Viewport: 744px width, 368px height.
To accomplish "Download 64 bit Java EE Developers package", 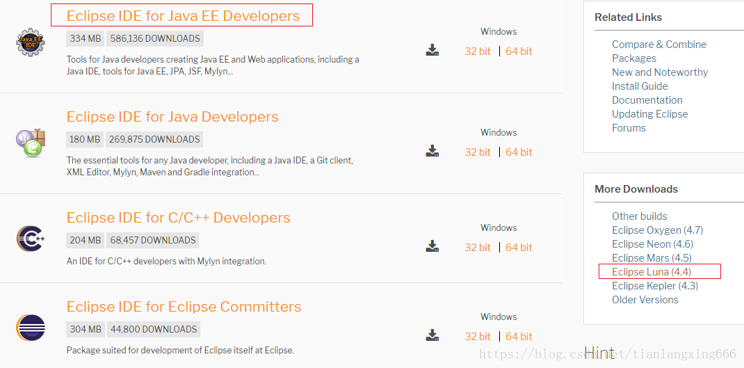I will click(519, 51).
